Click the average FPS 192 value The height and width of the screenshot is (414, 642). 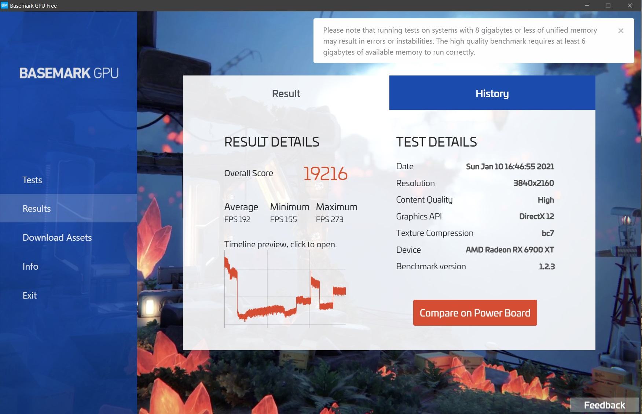pos(237,219)
